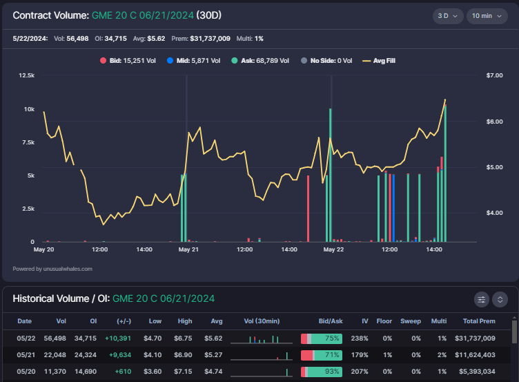Screen dimensions: 519x382
Task: Expand or collapse the Historical Volume panel
Action: coord(500,300)
